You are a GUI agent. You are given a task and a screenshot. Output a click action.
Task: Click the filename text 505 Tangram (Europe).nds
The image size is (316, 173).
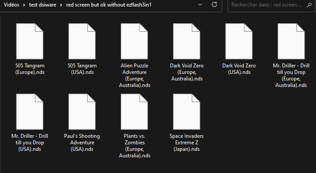30,69
